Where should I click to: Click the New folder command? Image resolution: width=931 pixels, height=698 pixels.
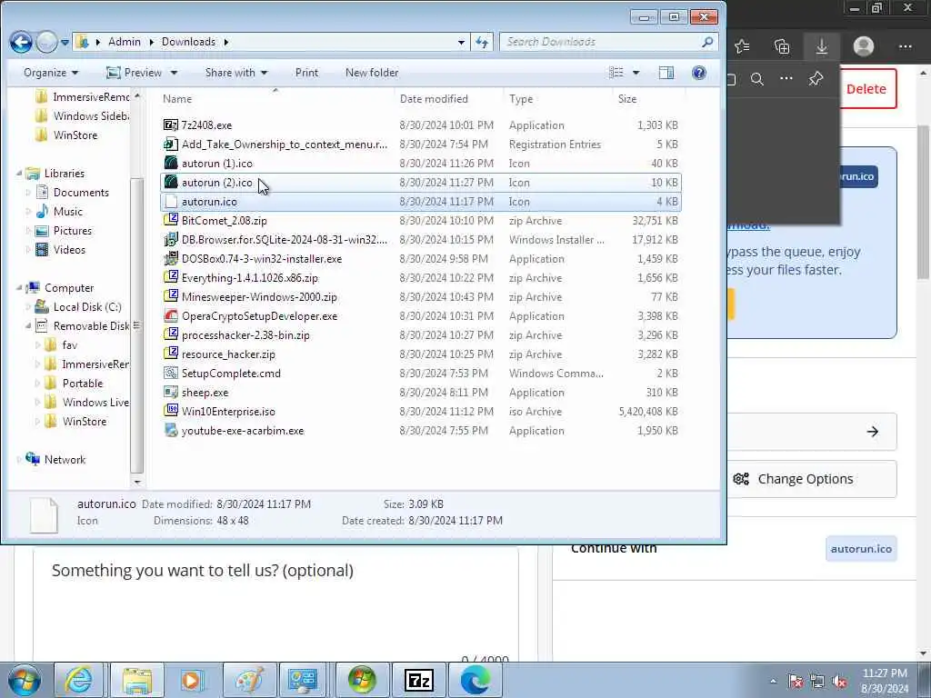(372, 73)
